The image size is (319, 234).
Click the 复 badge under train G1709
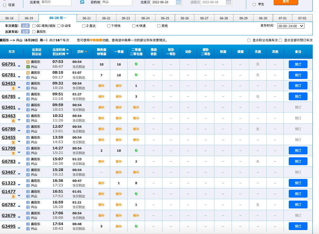tap(13, 153)
